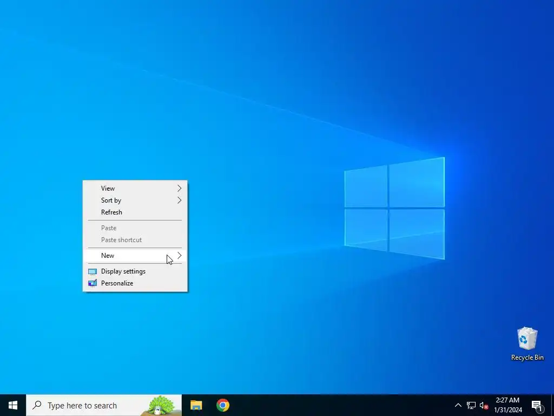Image resolution: width=554 pixels, height=416 pixels.
Task: Show hidden system tray icons
Action: tap(458, 405)
